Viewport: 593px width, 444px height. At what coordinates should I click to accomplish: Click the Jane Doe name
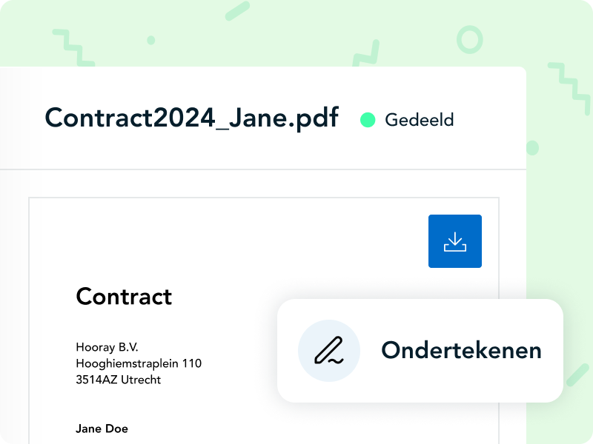(102, 428)
